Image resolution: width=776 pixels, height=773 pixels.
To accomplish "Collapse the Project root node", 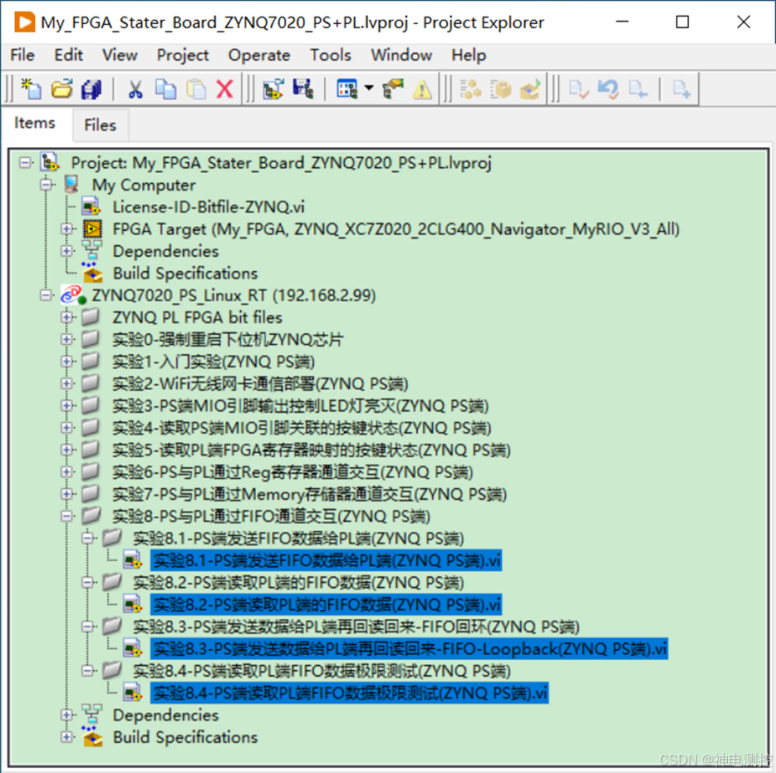I will [x=25, y=162].
